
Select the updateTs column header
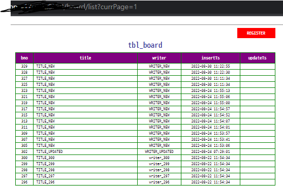(258, 58)
